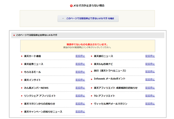The image size is (174, 119).
Task: Click 配信停止 link for 楽天Edyお得ナビ
Action: [150, 64]
